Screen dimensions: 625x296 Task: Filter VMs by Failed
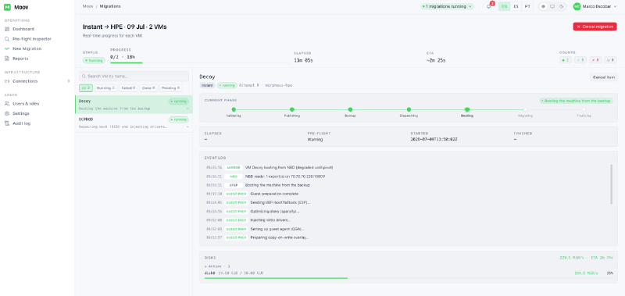[x=128, y=88]
